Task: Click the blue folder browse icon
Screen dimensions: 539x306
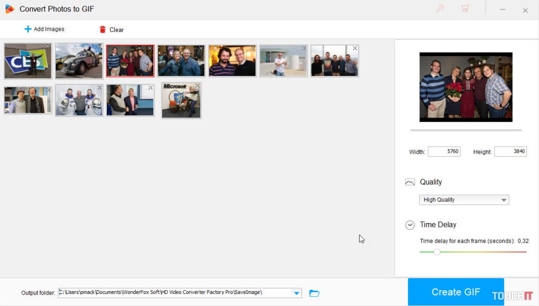Action: [x=314, y=293]
